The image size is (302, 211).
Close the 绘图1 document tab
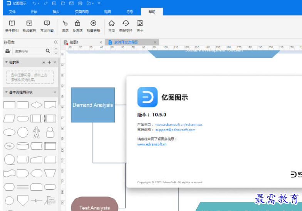coord(101,42)
